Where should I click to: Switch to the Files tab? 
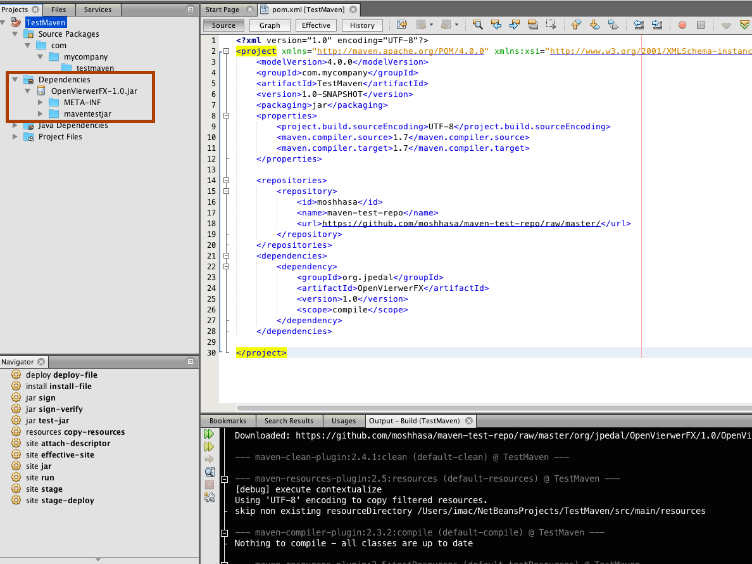[x=58, y=10]
